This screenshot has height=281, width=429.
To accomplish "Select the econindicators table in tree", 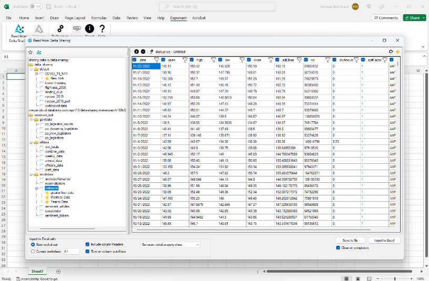I will 55,184.
